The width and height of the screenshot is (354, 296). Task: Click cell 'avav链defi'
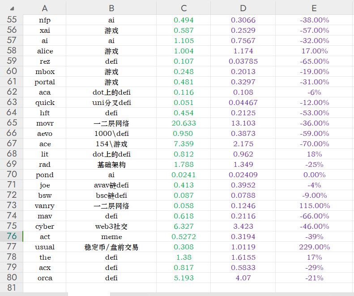click(x=111, y=185)
